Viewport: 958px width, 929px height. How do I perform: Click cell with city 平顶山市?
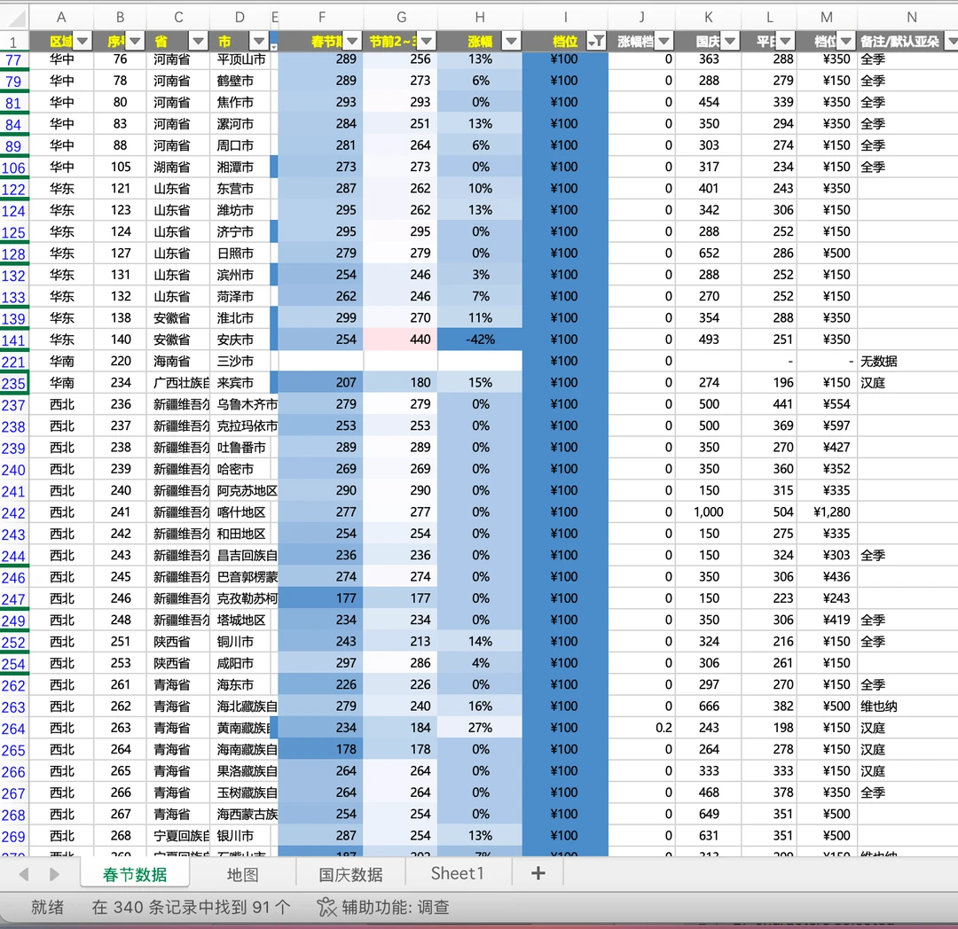(x=242, y=59)
